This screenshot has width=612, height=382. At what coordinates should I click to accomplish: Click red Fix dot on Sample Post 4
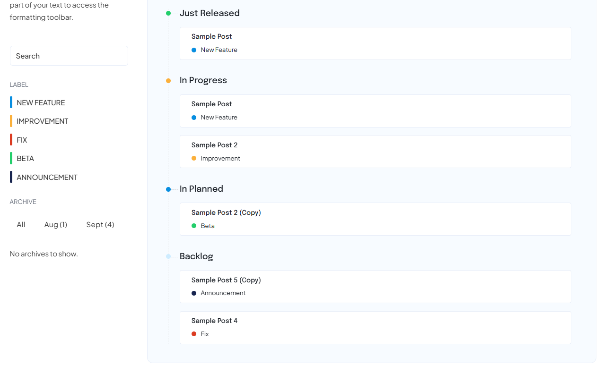(x=194, y=334)
